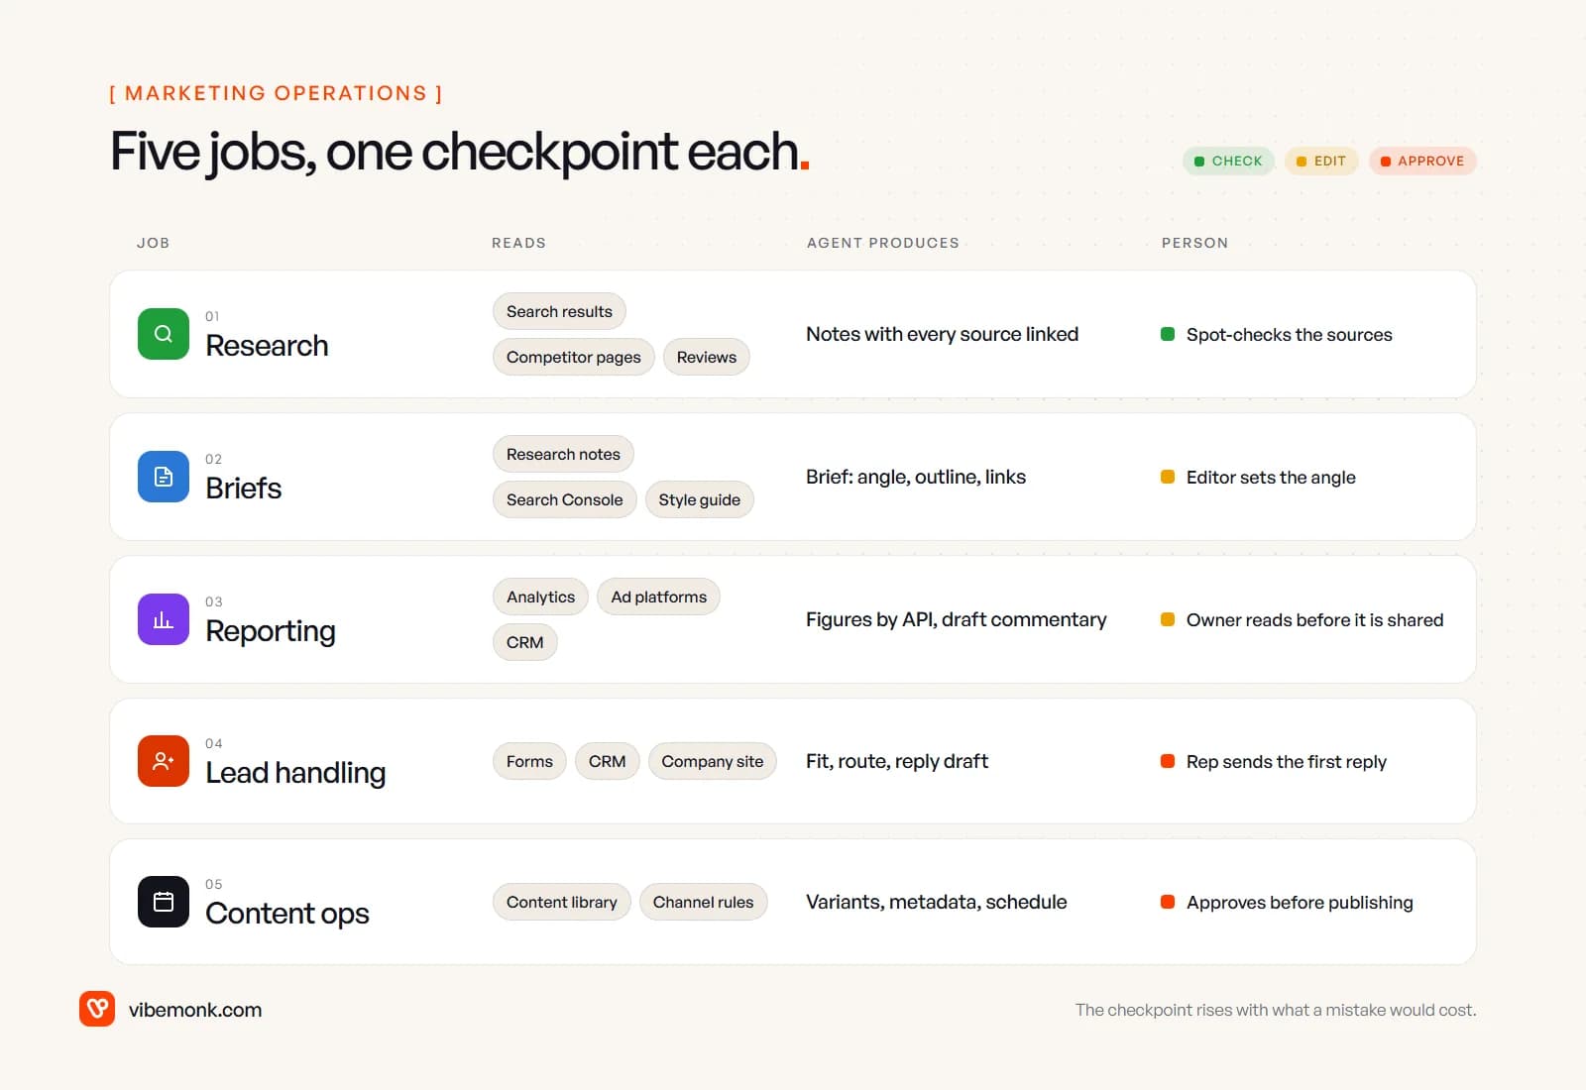Click the Content library tag
The image size is (1586, 1090).
[x=562, y=902]
